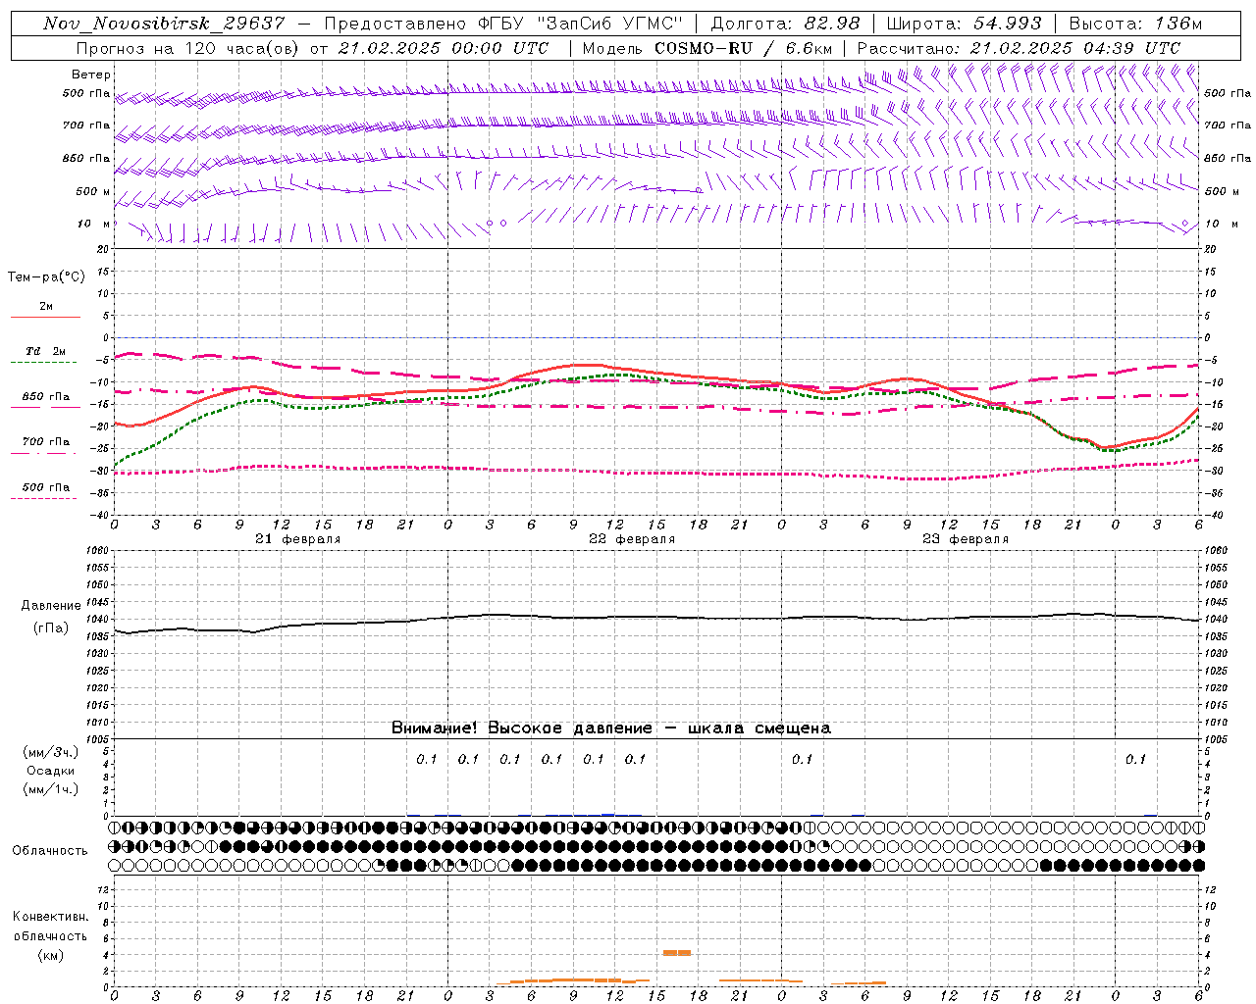Image resolution: width=1256 pixels, height=1004 pixels.
Task: Click the (мм/1ч.) precipitation unit label
Action: coord(51,789)
